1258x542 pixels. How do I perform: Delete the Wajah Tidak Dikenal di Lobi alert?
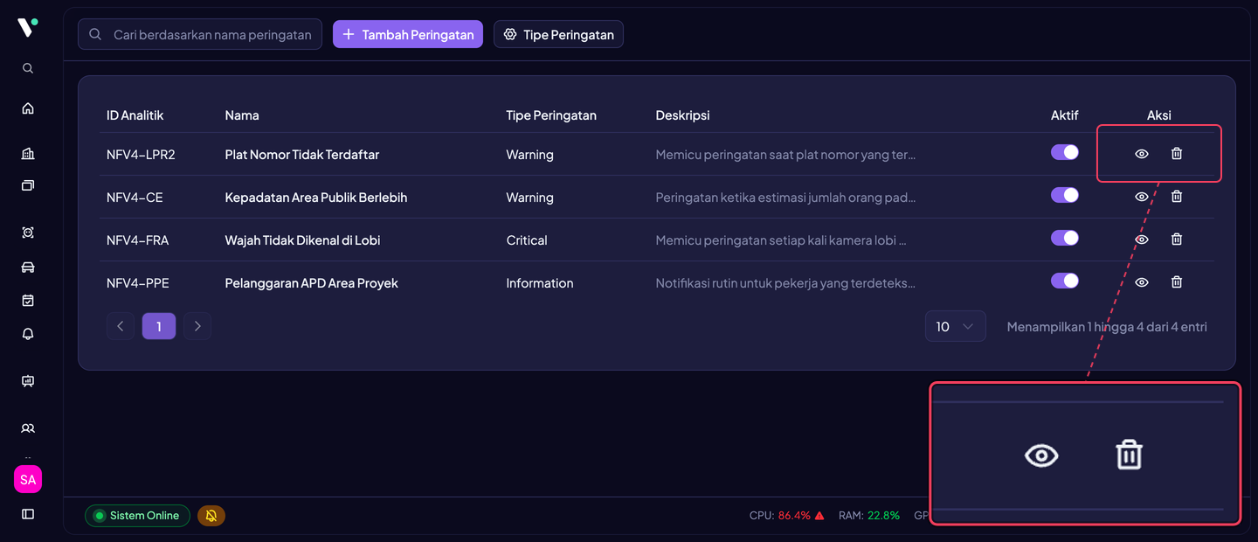[1177, 239]
